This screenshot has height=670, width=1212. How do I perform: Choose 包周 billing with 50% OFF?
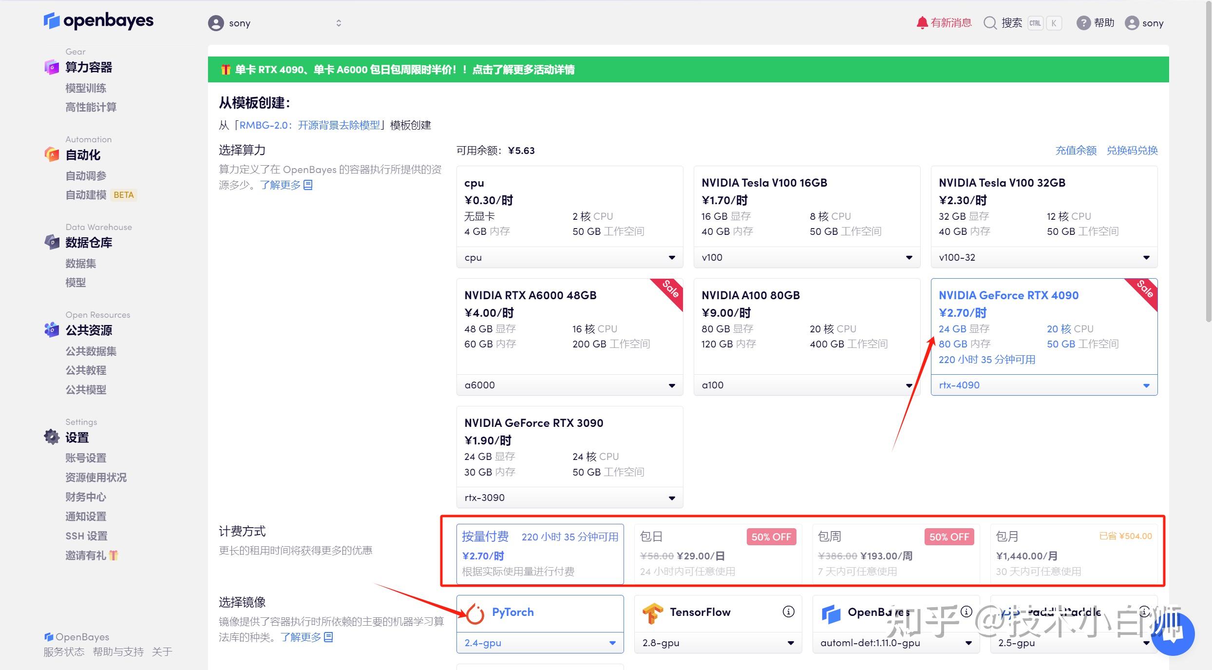pyautogui.click(x=895, y=554)
